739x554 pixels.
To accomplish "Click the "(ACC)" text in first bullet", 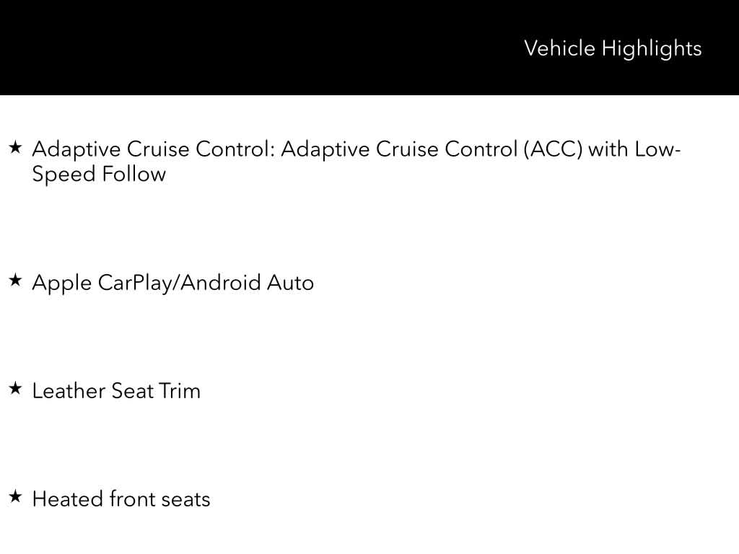I will pos(554,149).
